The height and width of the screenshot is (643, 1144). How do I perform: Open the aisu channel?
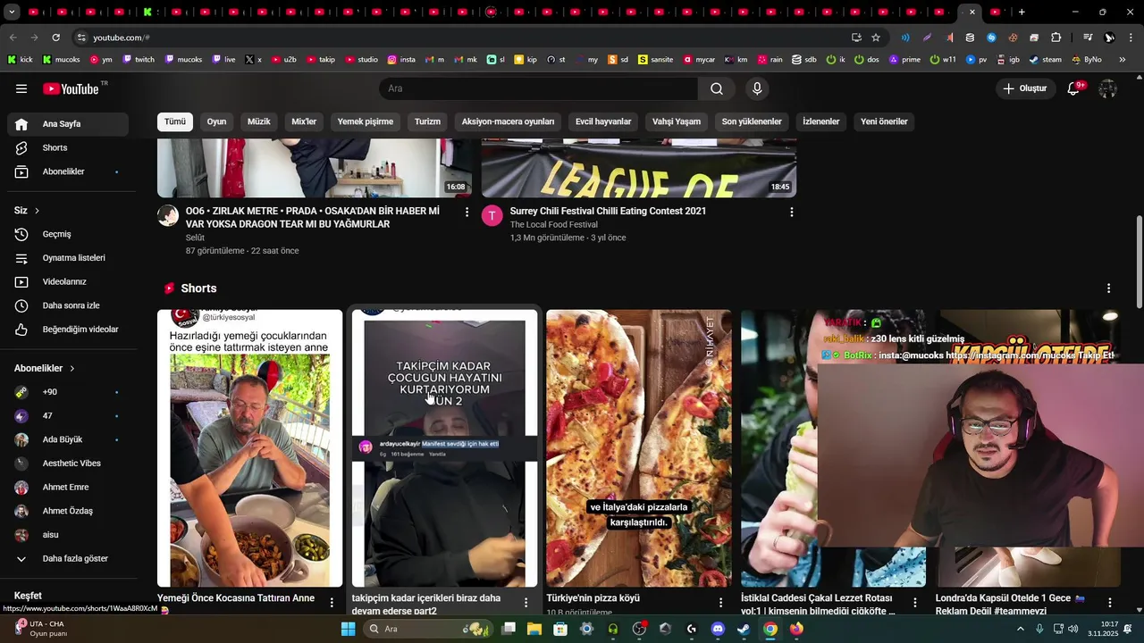point(68,535)
